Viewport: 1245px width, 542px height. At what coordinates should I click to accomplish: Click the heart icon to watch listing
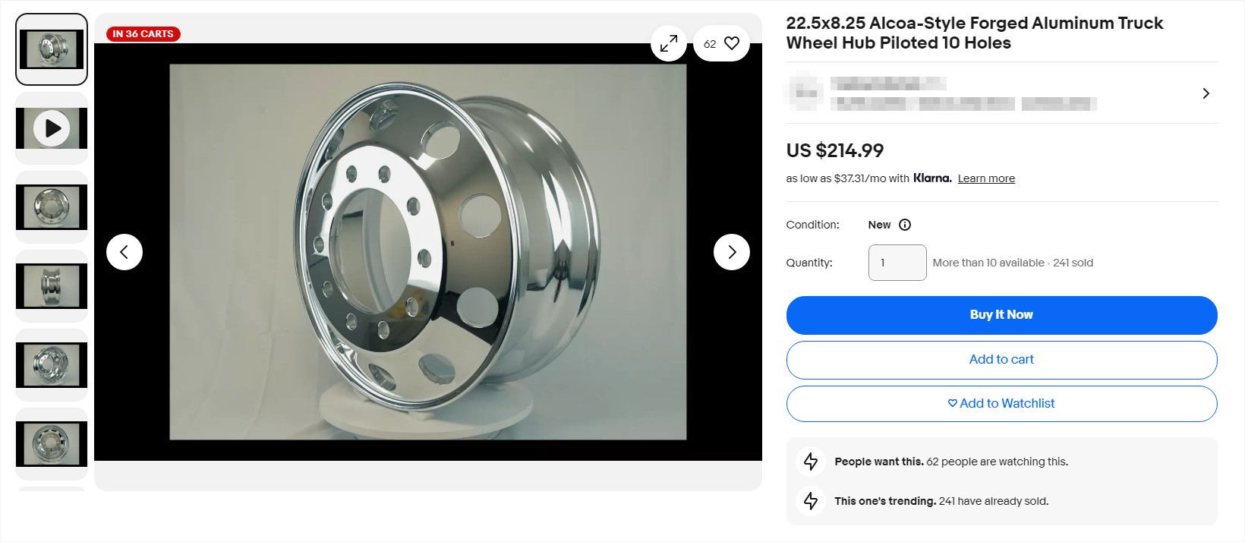[x=731, y=43]
